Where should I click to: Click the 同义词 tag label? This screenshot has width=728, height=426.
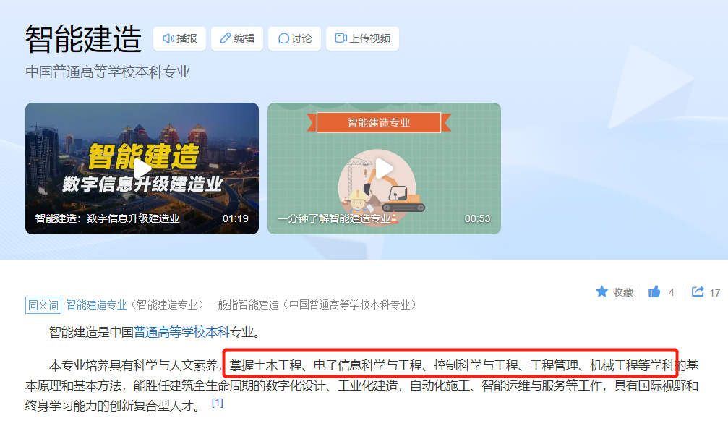43,305
